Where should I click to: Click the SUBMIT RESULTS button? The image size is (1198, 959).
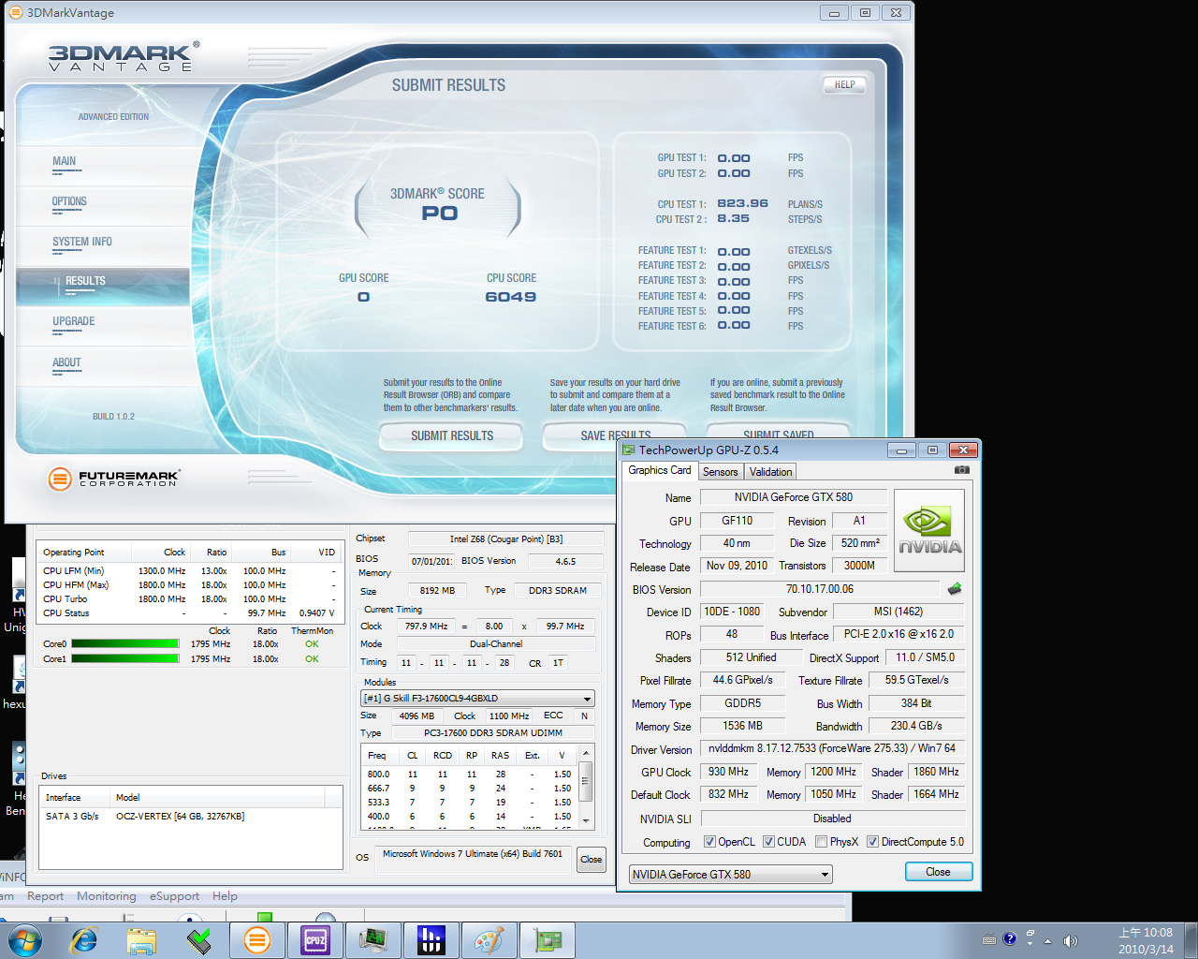click(x=452, y=435)
